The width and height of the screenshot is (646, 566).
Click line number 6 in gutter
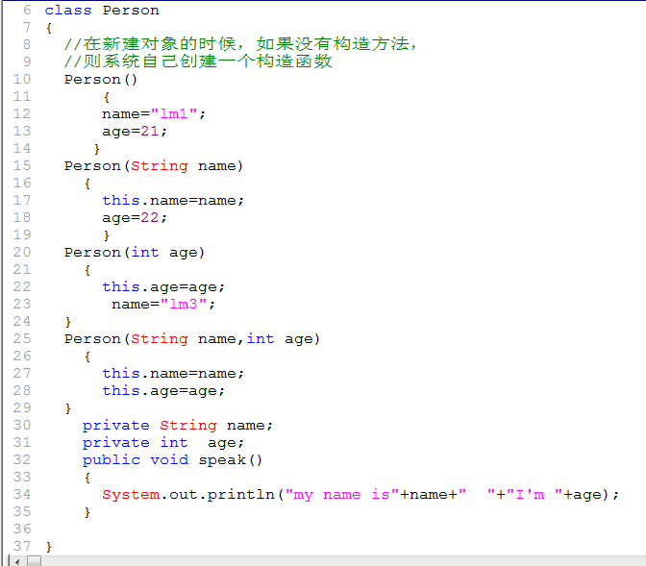[x=27, y=10]
